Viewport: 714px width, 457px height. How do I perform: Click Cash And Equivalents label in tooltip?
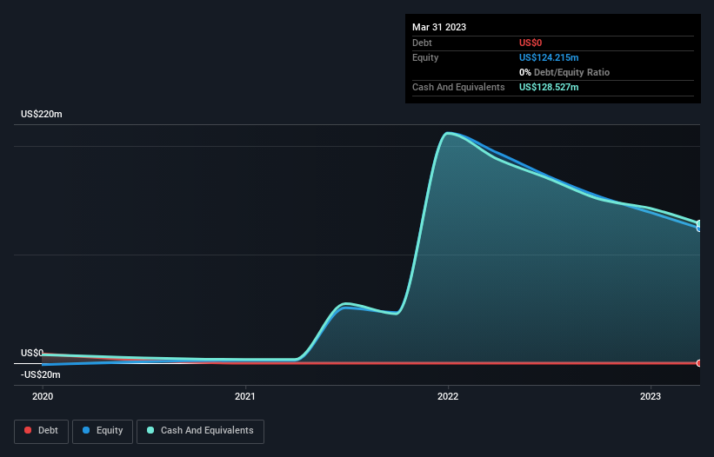(x=458, y=87)
